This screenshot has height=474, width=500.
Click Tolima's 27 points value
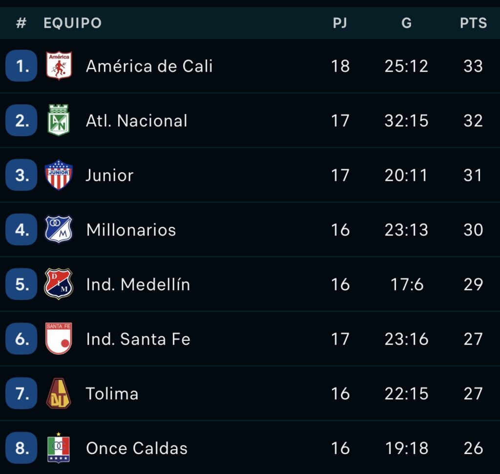473,394
